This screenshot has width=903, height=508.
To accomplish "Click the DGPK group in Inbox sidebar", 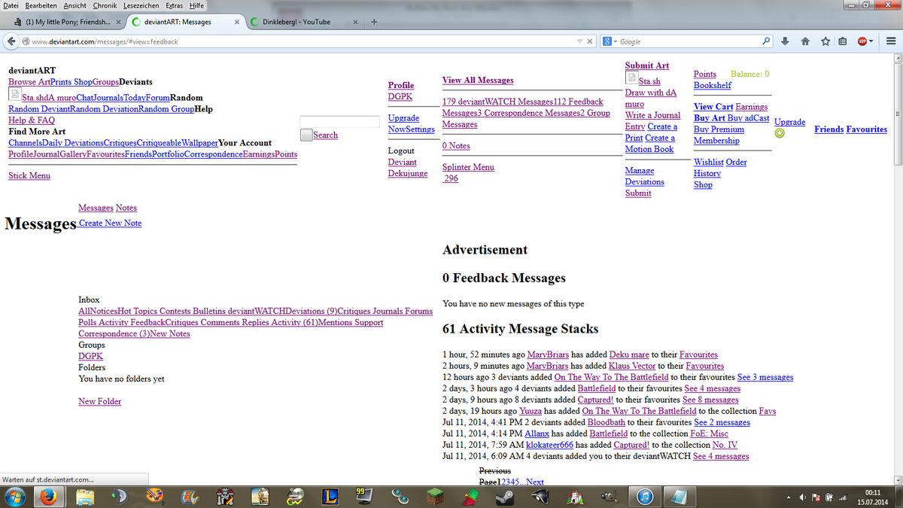I will (90, 356).
